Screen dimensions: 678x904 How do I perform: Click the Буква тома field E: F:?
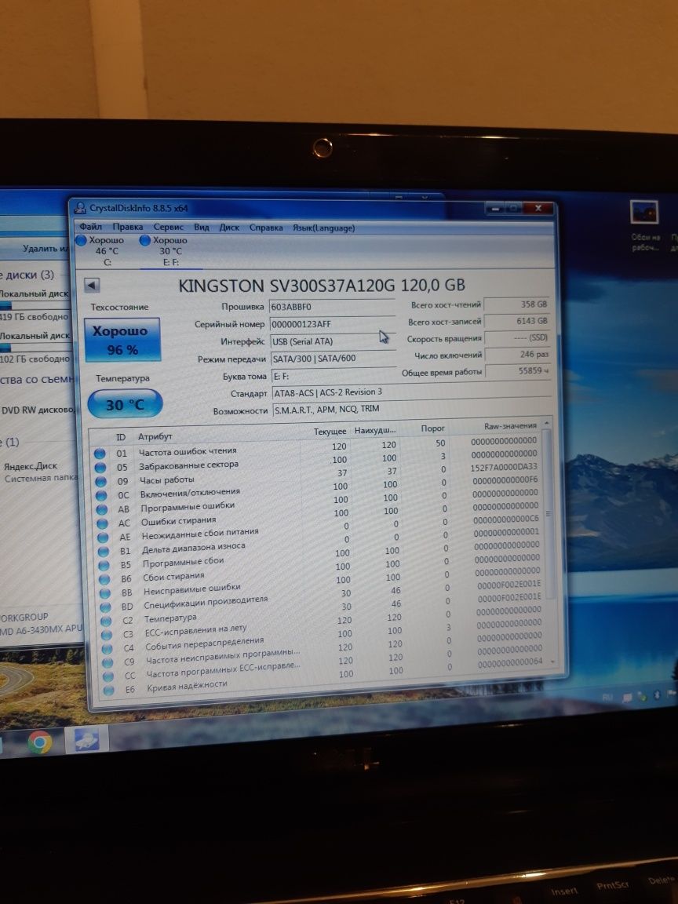click(x=334, y=376)
